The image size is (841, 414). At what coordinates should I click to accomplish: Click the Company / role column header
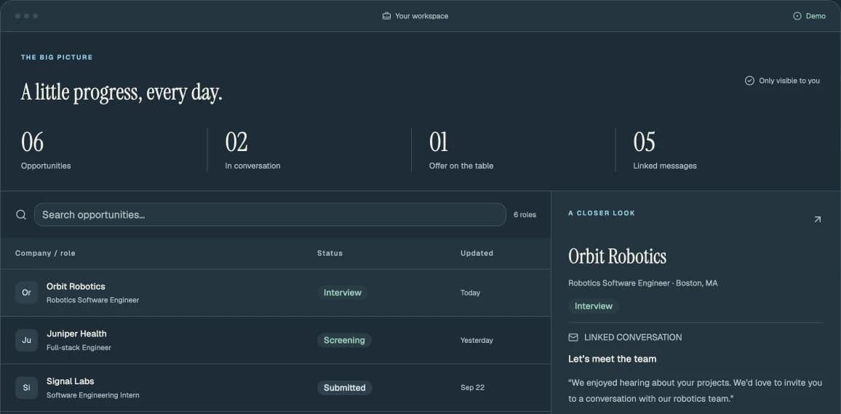(x=45, y=253)
